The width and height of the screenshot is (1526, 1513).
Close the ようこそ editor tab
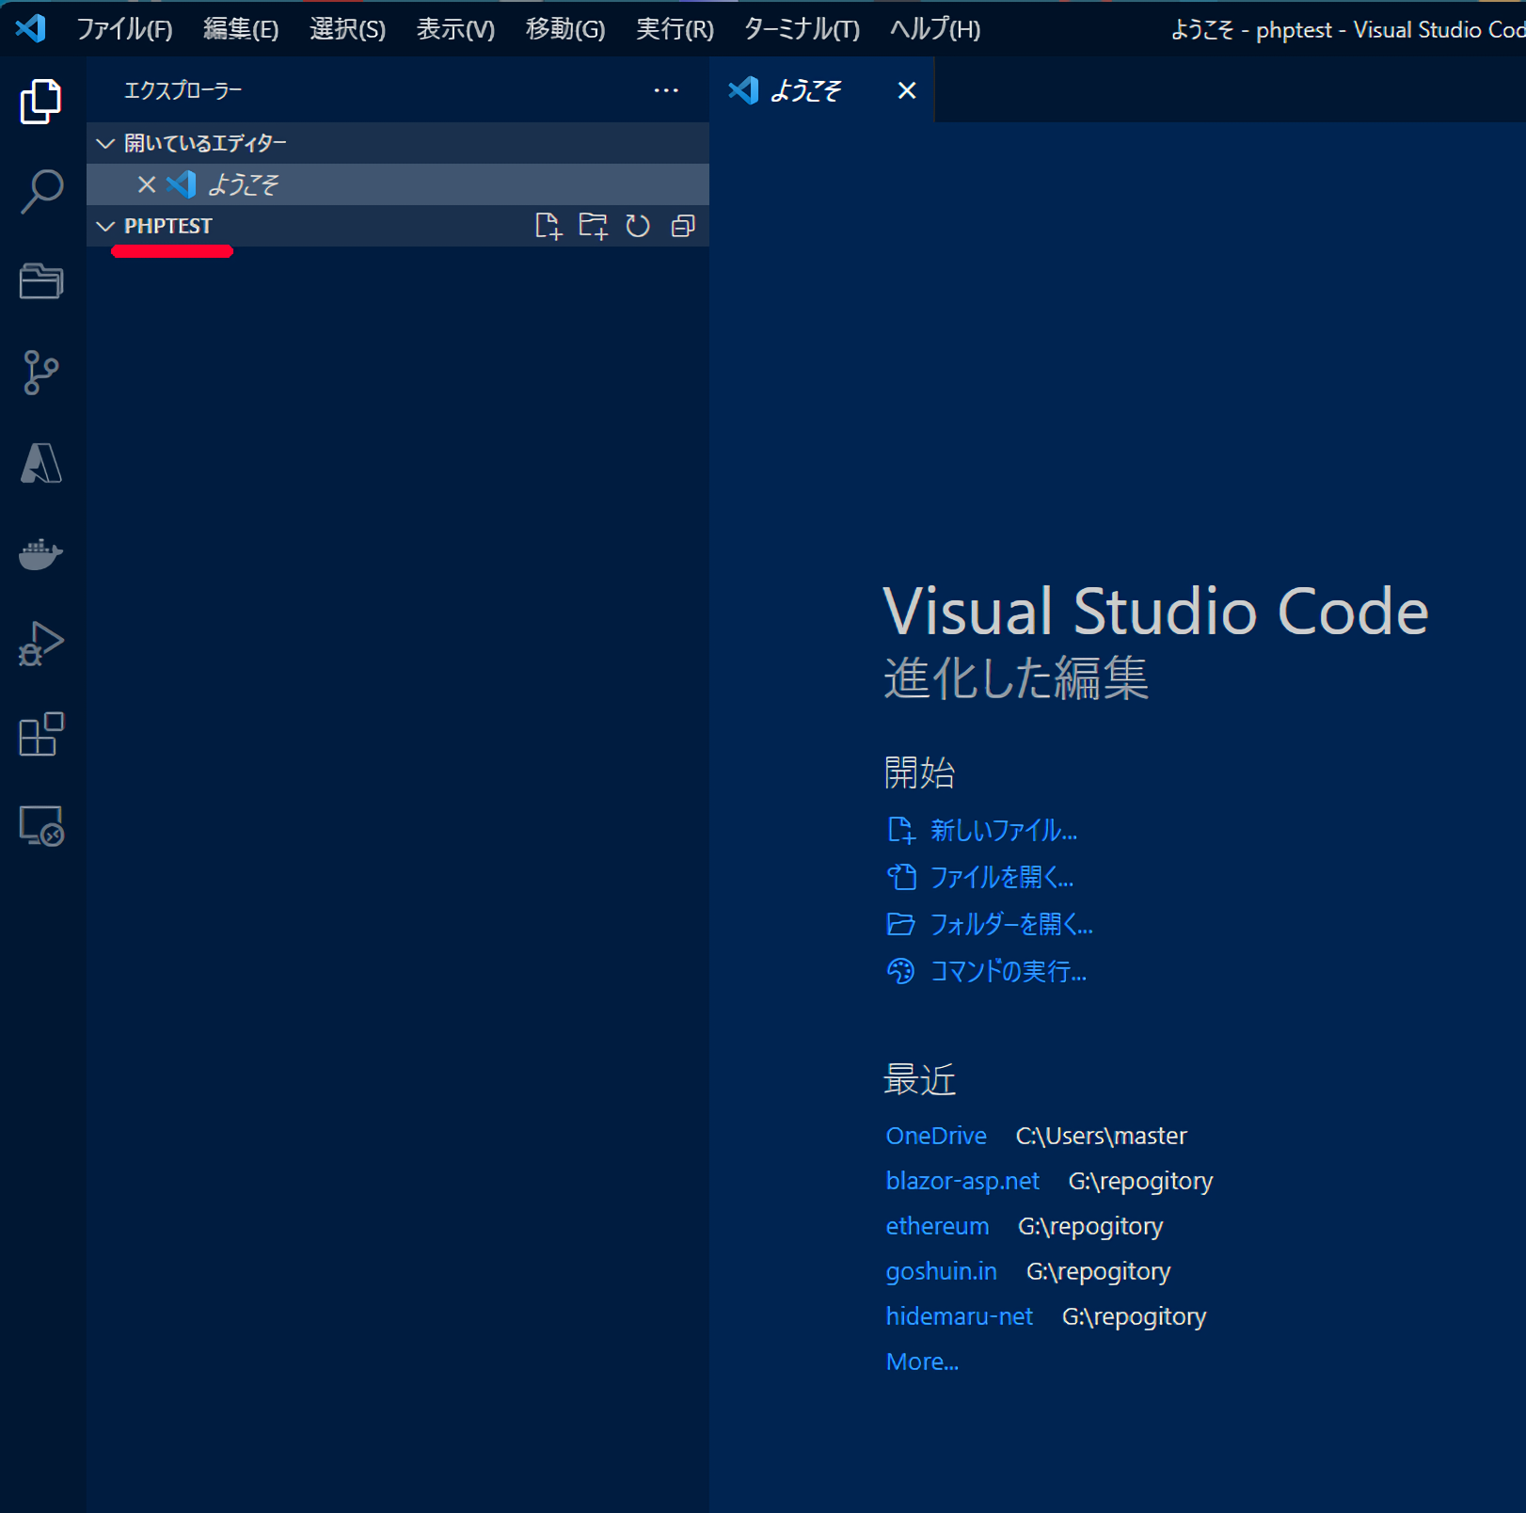[907, 90]
